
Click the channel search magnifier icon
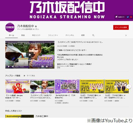point(93,35)
